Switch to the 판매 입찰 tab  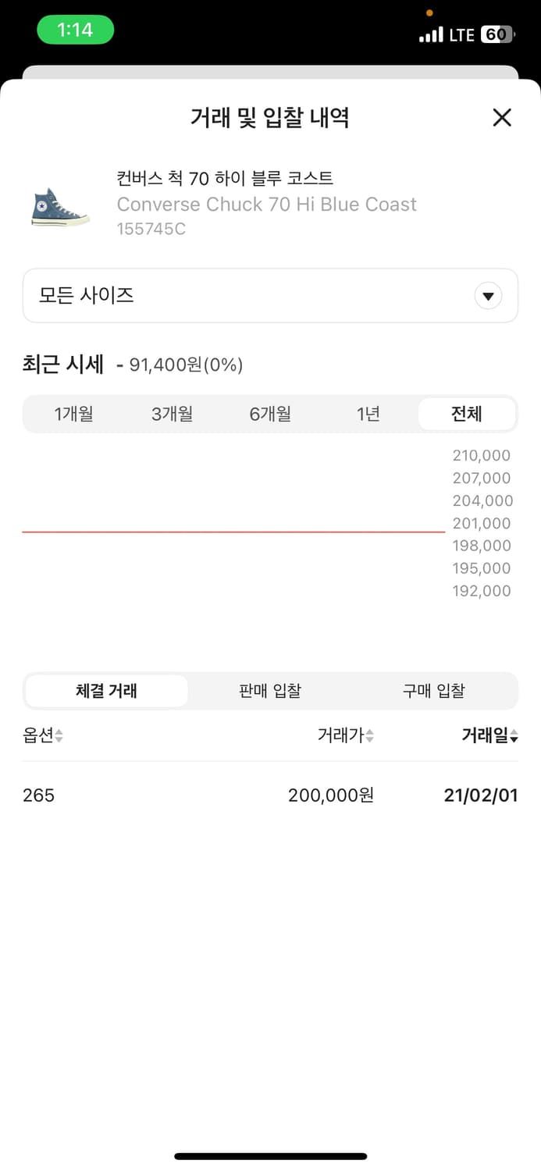point(269,690)
